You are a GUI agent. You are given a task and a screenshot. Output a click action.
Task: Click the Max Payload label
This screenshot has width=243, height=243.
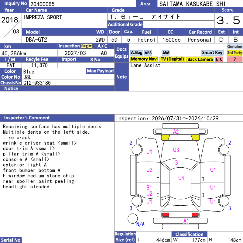click(100, 71)
